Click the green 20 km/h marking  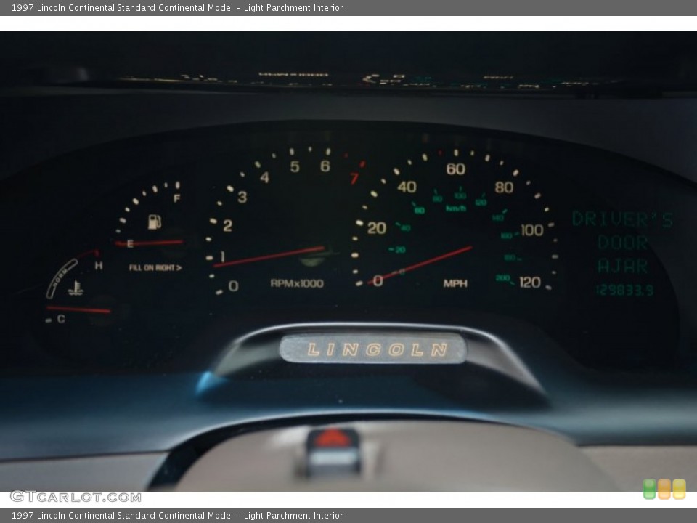pos(399,249)
